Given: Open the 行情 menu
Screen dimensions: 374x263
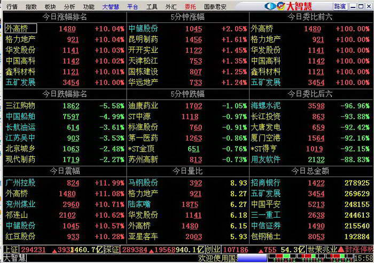Looking at the screenshot, I should pos(12,7).
